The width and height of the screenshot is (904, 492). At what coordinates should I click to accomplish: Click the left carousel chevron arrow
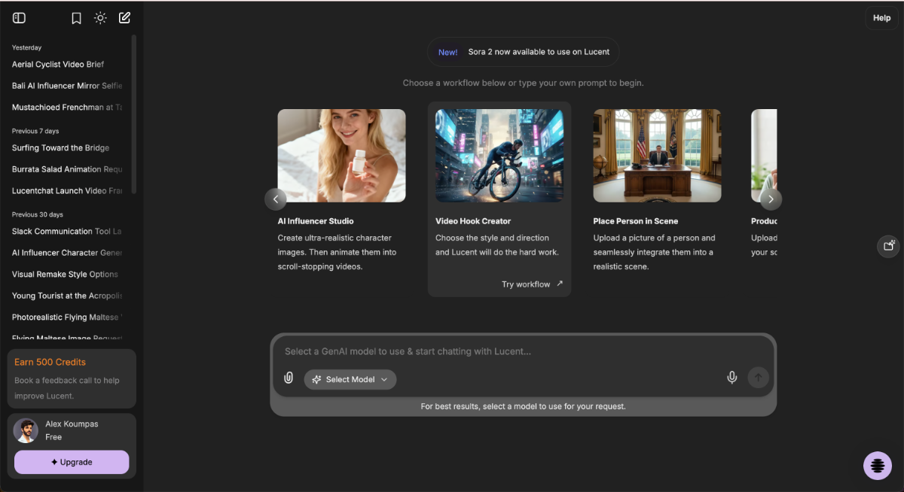(x=276, y=199)
